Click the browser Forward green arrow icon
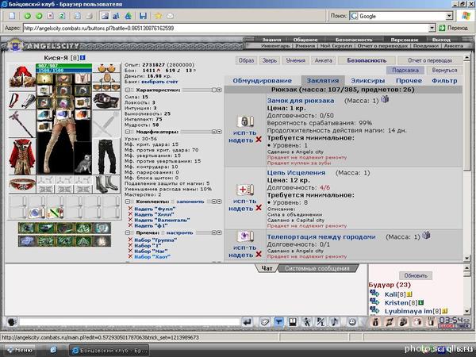Image resolution: width=476 pixels, height=357 pixels. coord(39,16)
